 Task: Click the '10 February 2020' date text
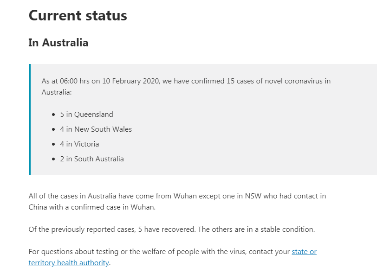coord(130,81)
